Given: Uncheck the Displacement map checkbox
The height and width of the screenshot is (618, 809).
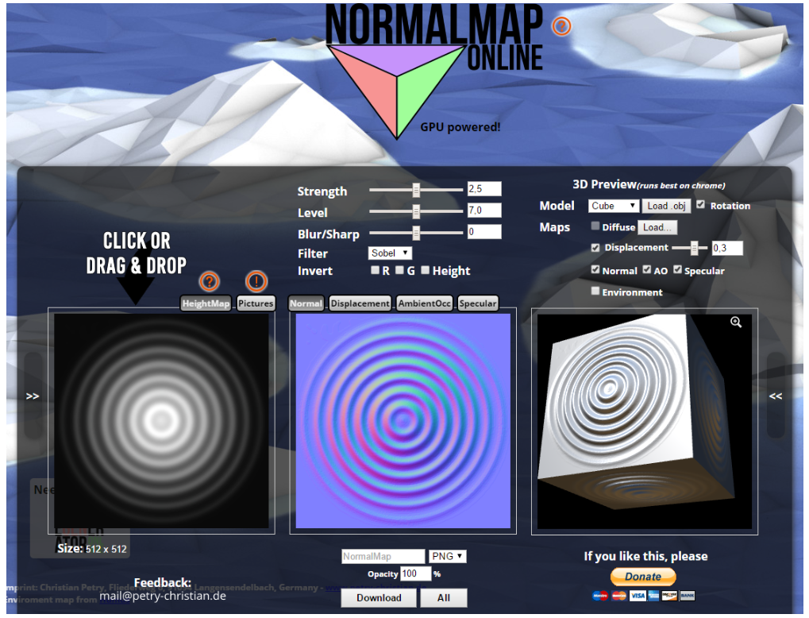Looking at the screenshot, I should [595, 247].
